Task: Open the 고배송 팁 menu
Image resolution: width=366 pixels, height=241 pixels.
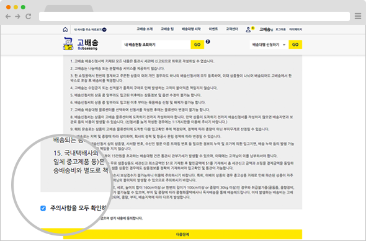Action: (x=167, y=29)
